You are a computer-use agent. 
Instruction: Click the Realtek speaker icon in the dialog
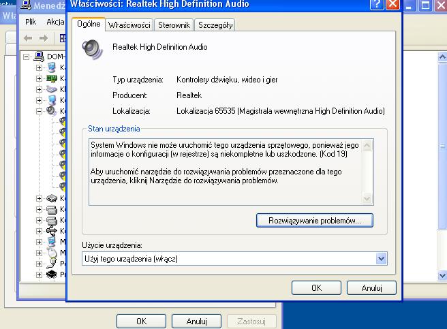coord(92,49)
